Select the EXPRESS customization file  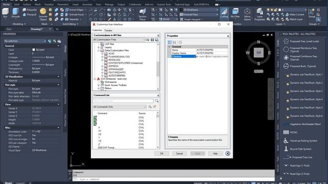coord(113,66)
